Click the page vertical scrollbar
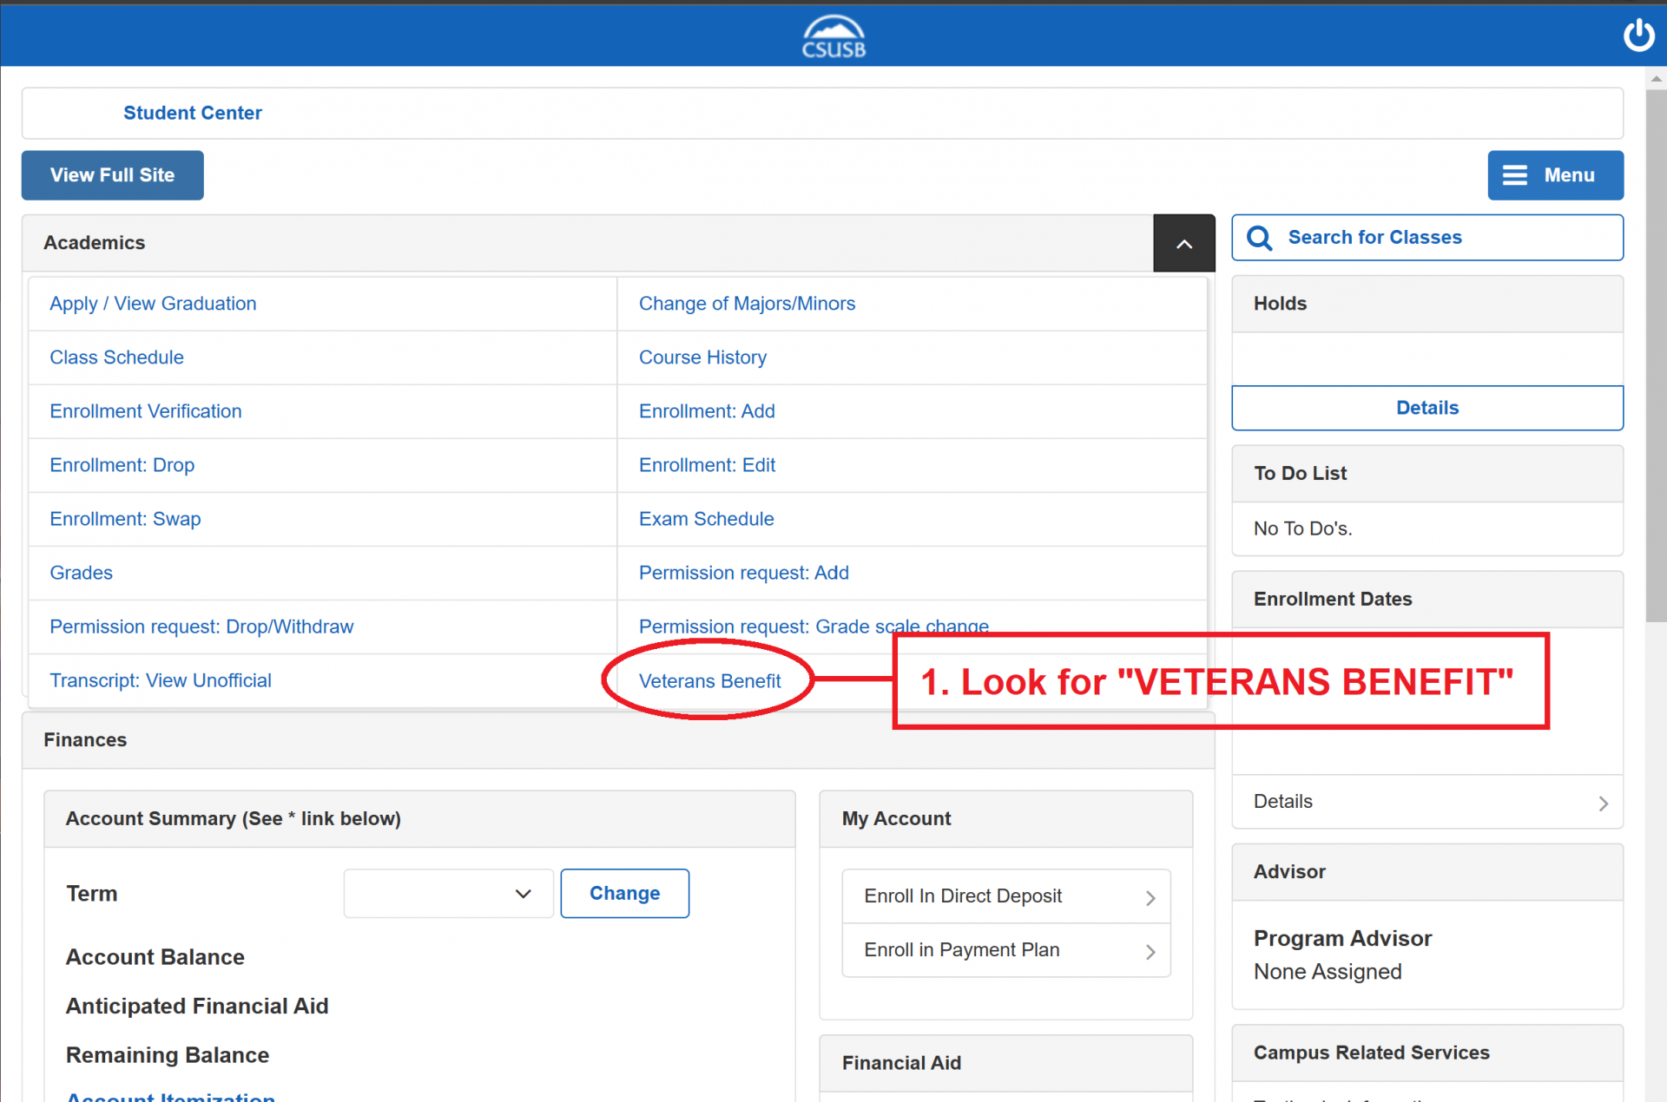The height and width of the screenshot is (1102, 1667). 1656,356
